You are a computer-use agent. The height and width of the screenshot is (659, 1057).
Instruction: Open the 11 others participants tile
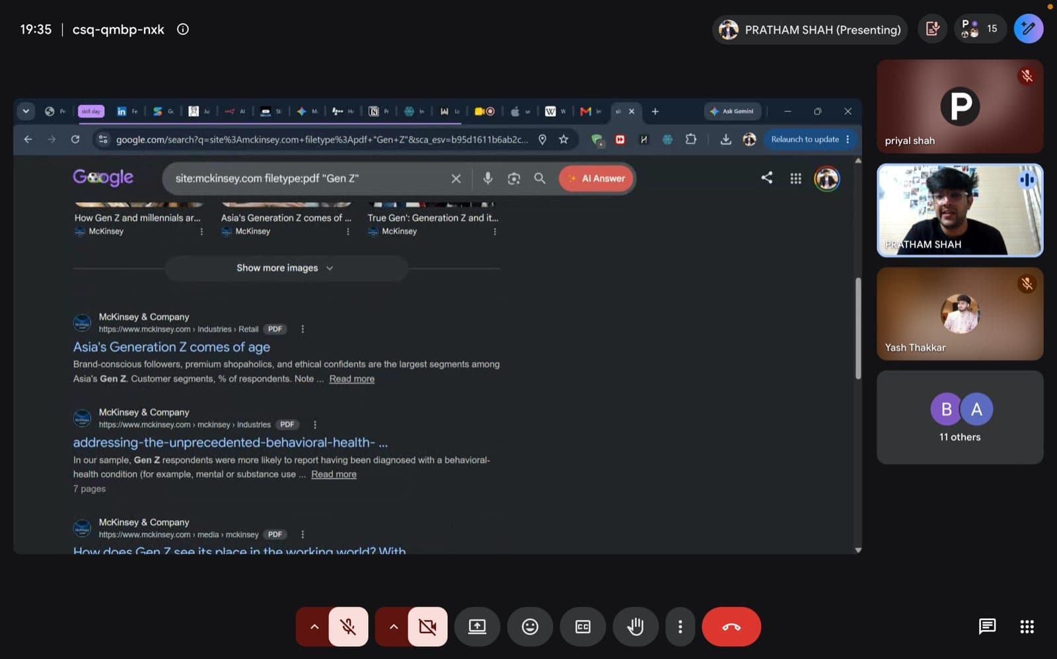[x=960, y=417]
